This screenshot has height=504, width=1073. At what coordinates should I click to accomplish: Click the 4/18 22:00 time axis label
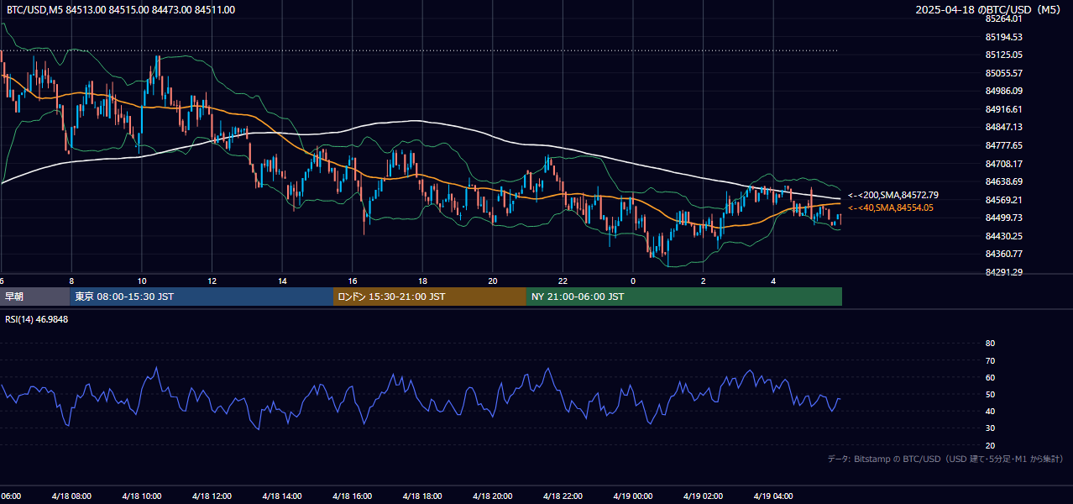[x=563, y=496]
